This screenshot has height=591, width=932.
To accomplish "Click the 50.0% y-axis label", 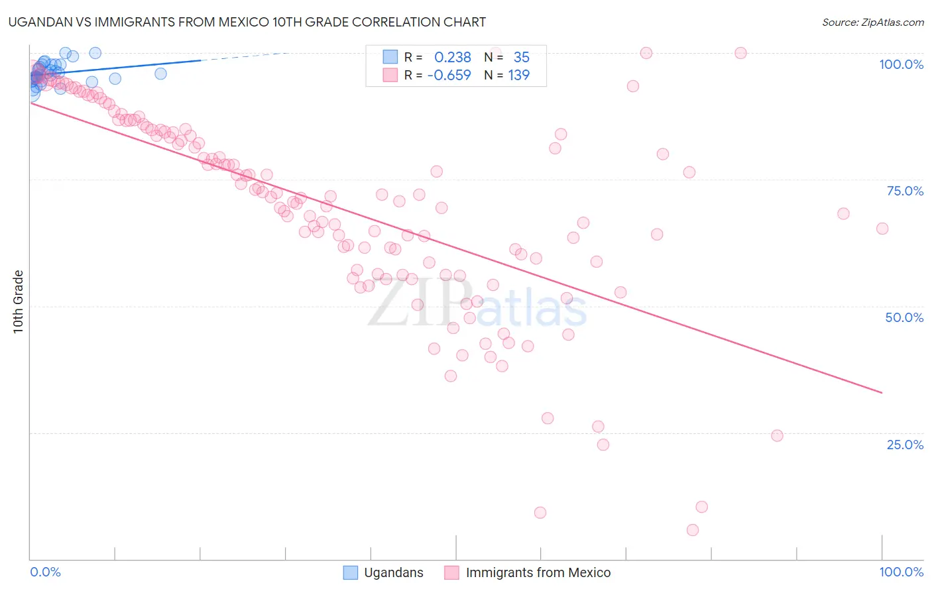I will click(905, 317).
